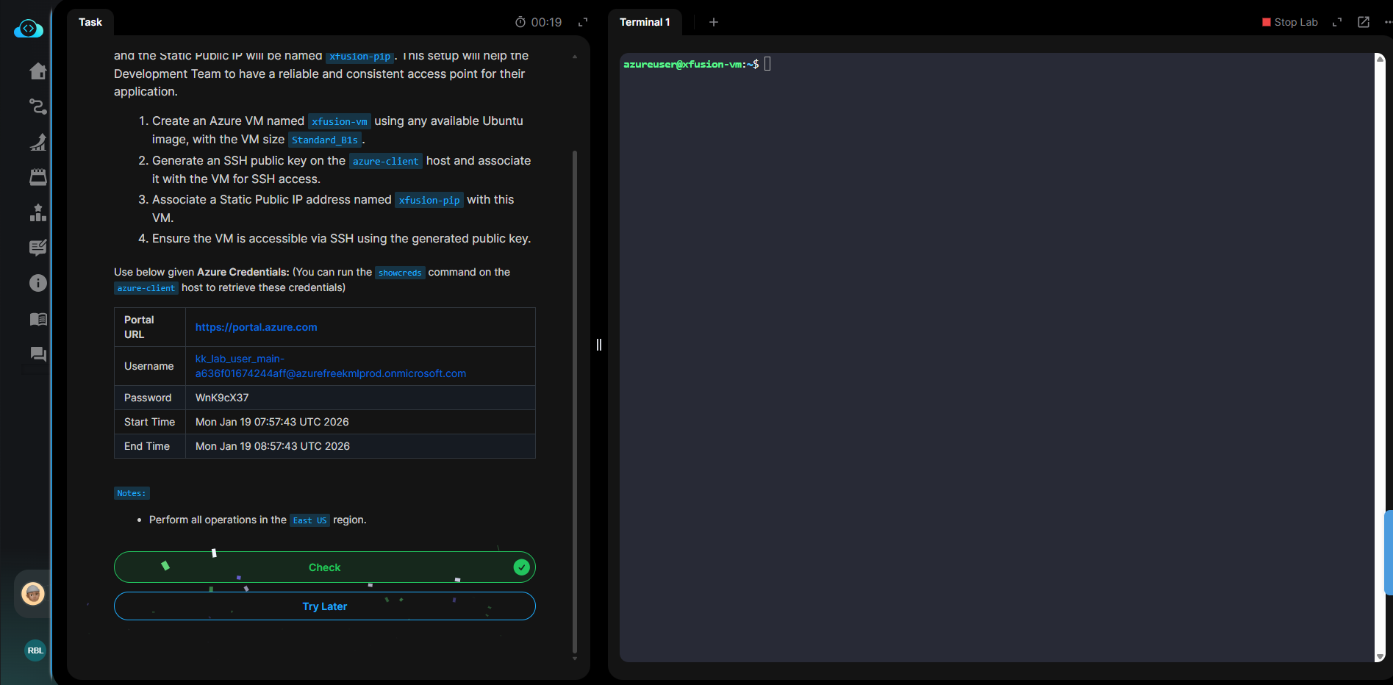Click the East US region label

309,520
